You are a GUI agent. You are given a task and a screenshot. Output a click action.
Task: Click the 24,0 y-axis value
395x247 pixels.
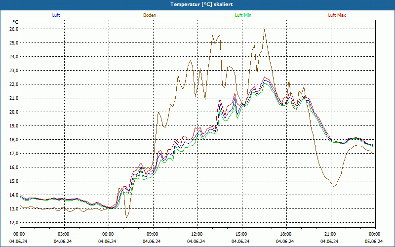coord(14,57)
